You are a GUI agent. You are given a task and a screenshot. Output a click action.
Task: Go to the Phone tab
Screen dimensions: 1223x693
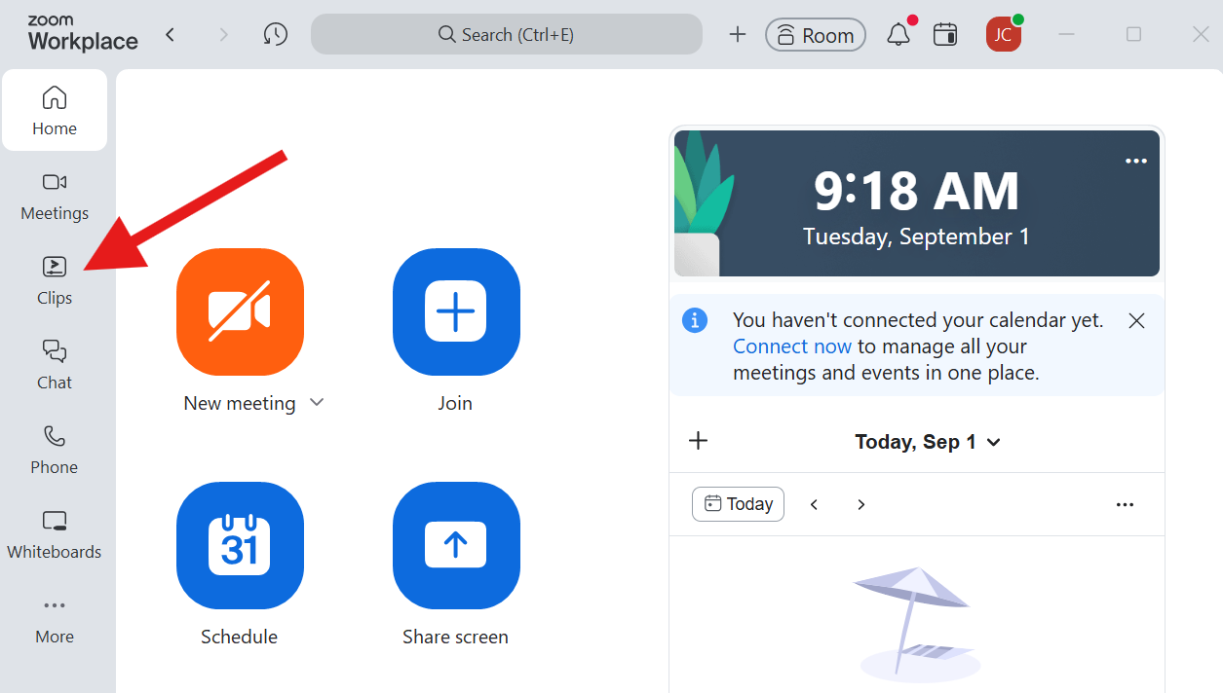55,450
